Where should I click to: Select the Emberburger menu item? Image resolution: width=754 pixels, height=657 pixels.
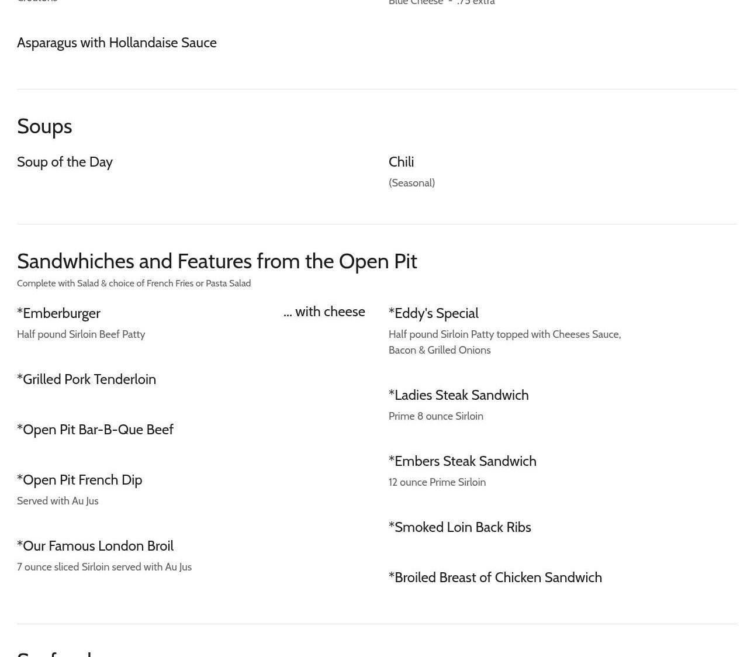click(58, 313)
